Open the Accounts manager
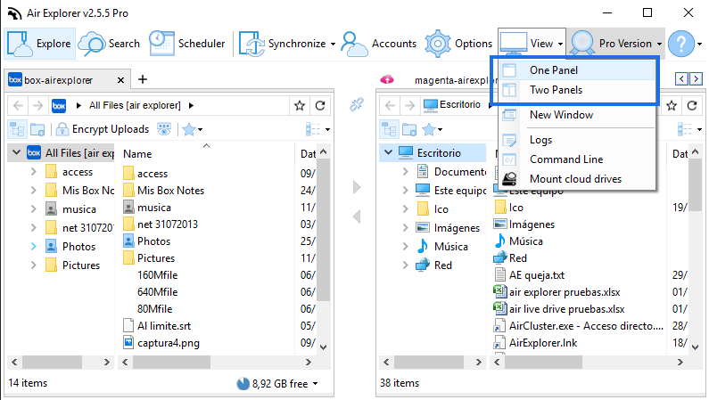This screenshot has width=709, height=400. coord(379,44)
